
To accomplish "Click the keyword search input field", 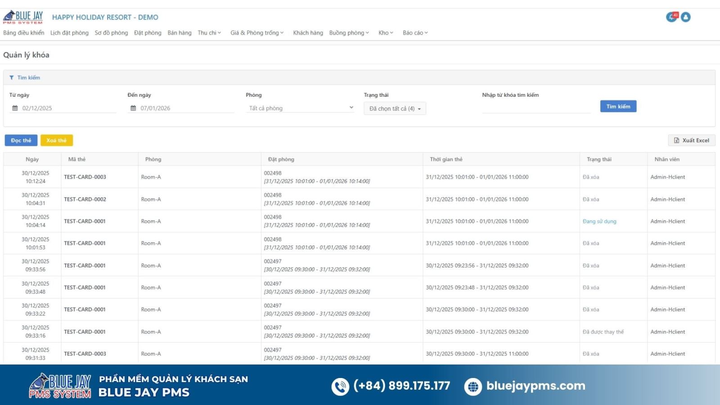I will point(535,108).
